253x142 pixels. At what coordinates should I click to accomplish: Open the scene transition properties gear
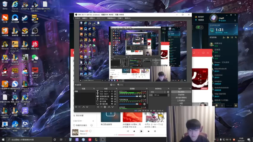(x=168, y=92)
